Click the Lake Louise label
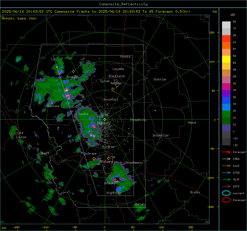The height and width of the screenshot is (231, 247). [x=21, y=135]
